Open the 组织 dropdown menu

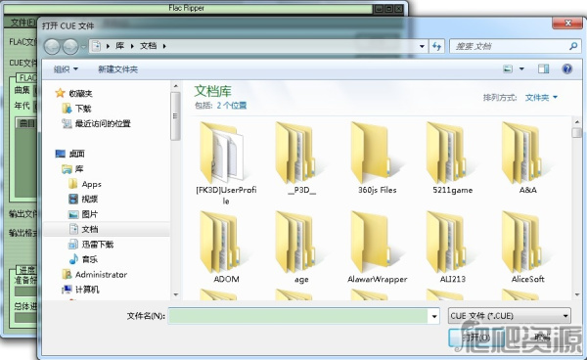tap(66, 69)
